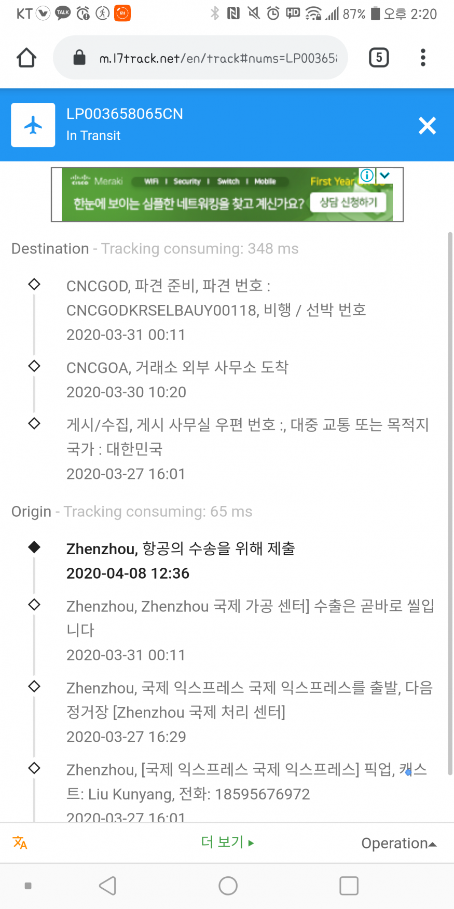This screenshot has width=454, height=909.
Task: Tap the translate icon at bottom left
Action: pyautogui.click(x=20, y=843)
